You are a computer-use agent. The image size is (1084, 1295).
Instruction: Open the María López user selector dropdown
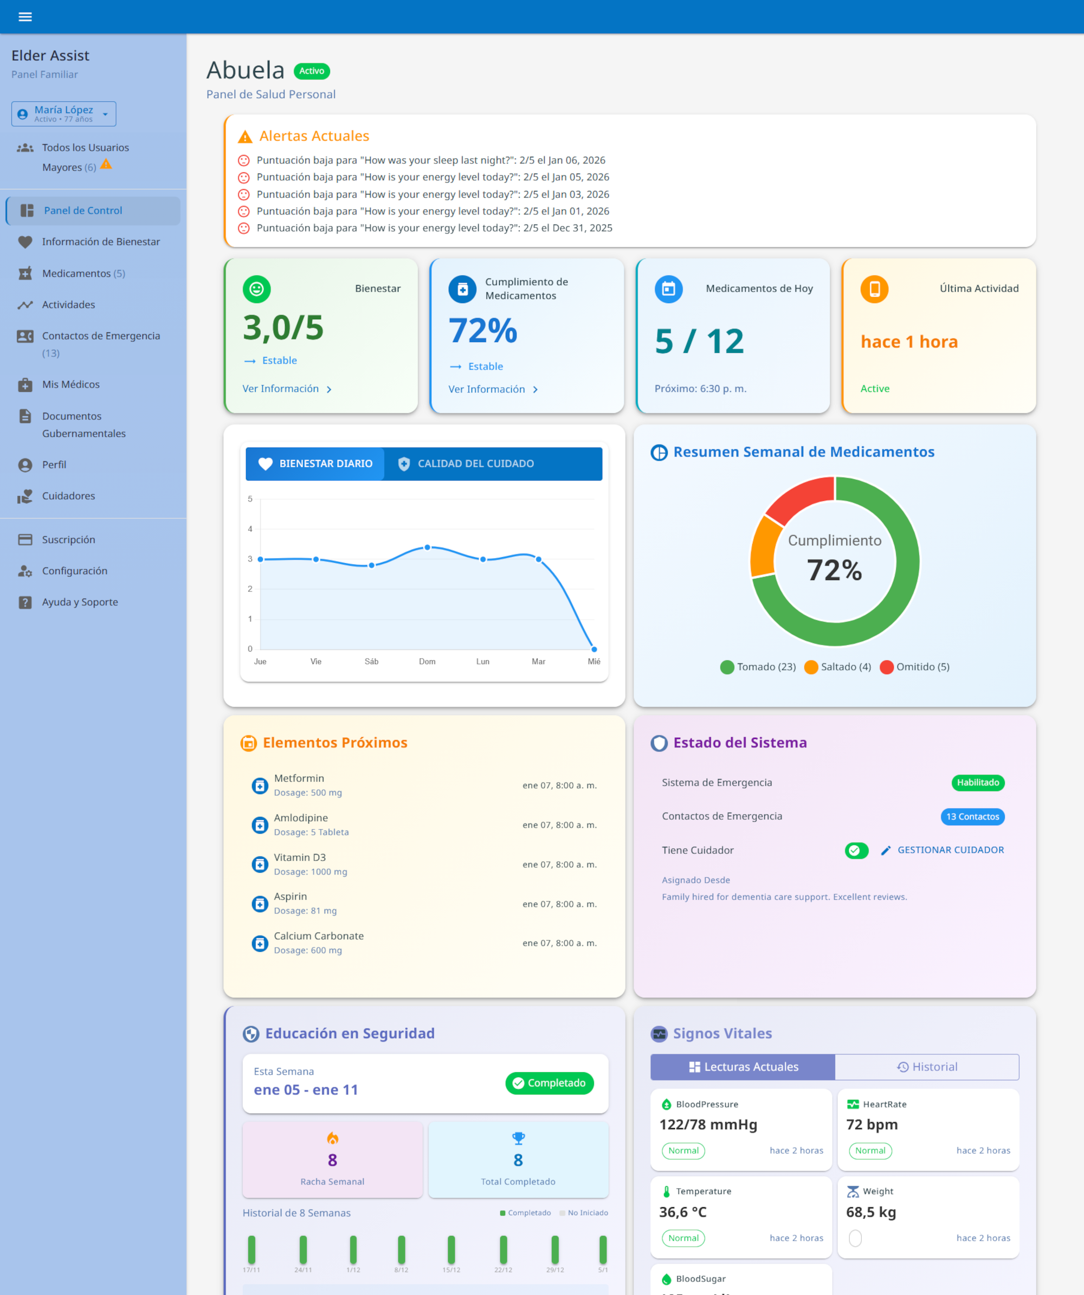click(63, 114)
